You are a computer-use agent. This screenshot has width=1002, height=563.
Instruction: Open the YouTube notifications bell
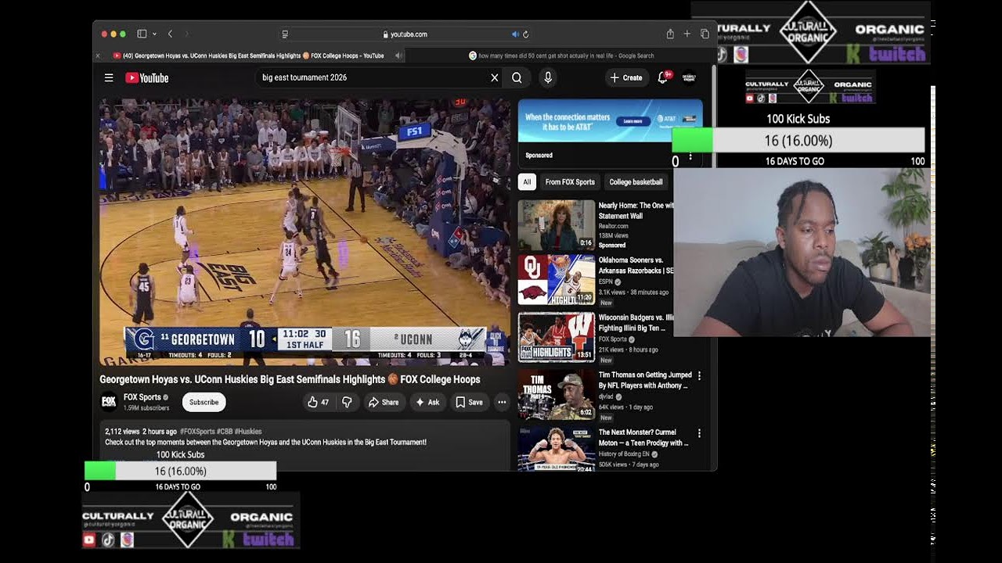[663, 77]
